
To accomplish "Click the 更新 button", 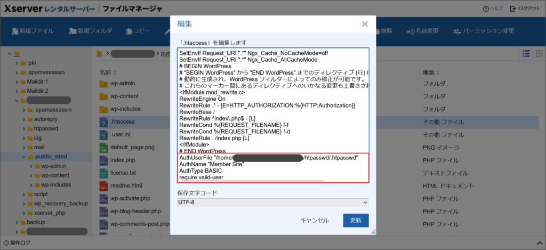I will [356, 220].
